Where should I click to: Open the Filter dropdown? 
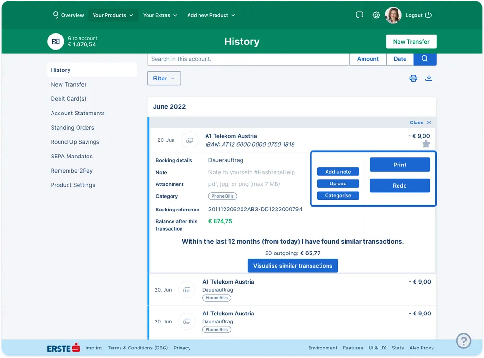tap(164, 79)
